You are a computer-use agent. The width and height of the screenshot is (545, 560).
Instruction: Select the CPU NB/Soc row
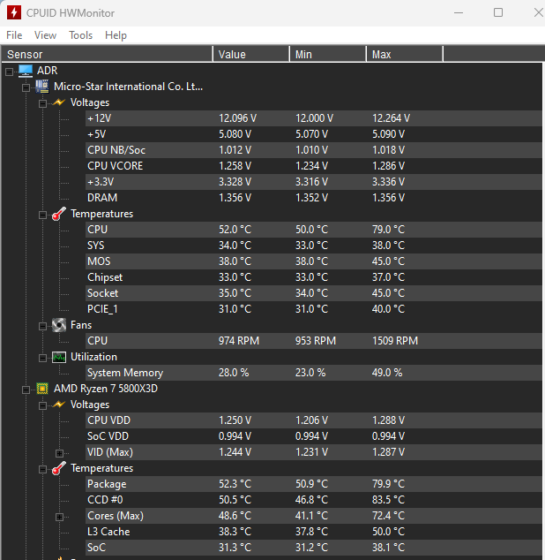(314, 150)
